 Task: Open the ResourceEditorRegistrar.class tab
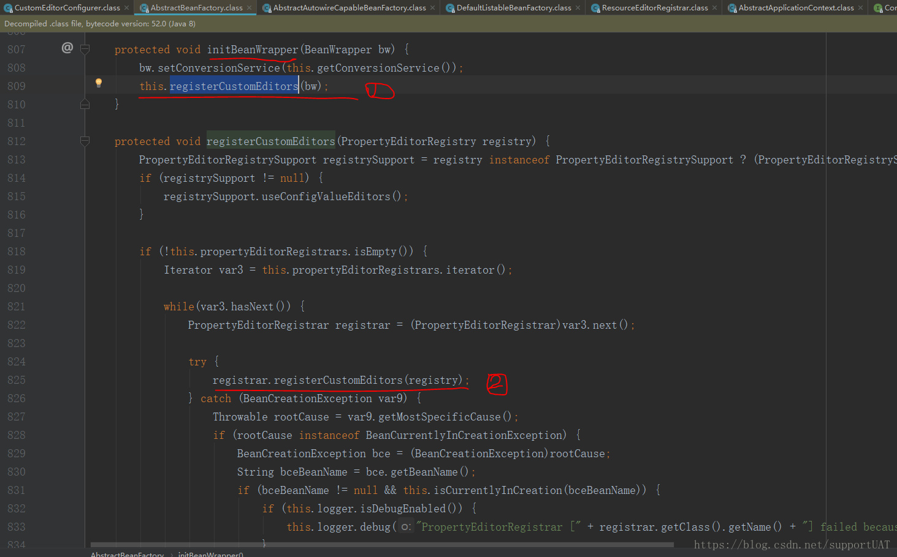(655, 8)
